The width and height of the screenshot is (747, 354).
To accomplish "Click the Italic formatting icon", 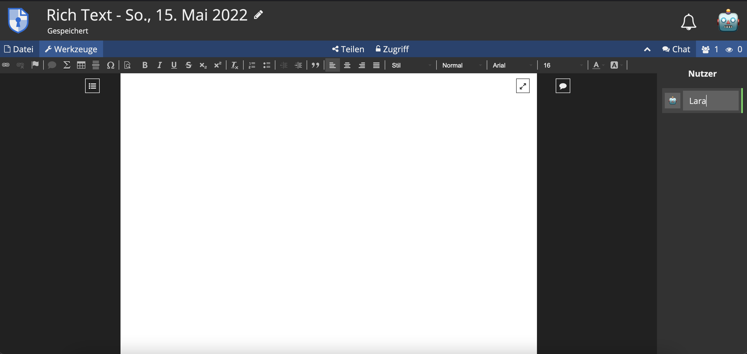I will click(159, 65).
